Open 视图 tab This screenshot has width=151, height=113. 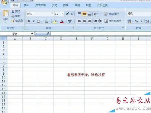click(88, 5)
